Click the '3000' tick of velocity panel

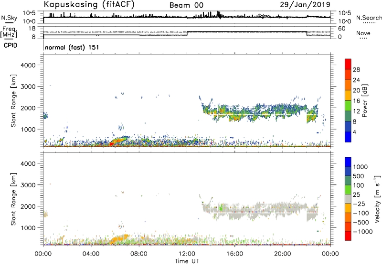tap(28, 185)
